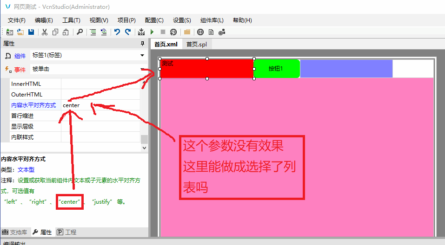Open the 组件库(L) menu
This screenshot has width=445, height=245.
212,20
